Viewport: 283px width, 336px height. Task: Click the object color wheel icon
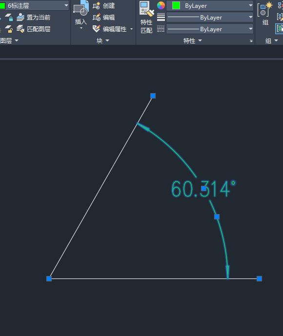pyautogui.click(x=161, y=5)
